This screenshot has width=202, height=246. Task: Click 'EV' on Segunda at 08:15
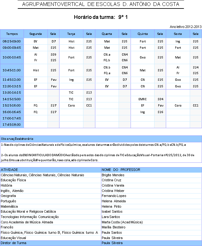click(x=36, y=41)
